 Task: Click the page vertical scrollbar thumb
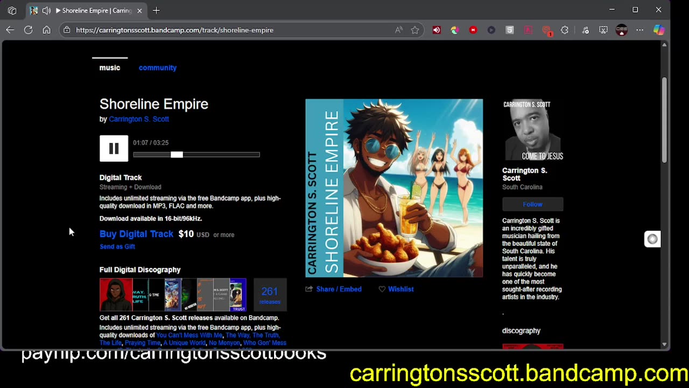pyautogui.click(x=664, y=120)
